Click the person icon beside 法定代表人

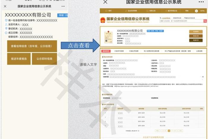click(x=6, y=25)
